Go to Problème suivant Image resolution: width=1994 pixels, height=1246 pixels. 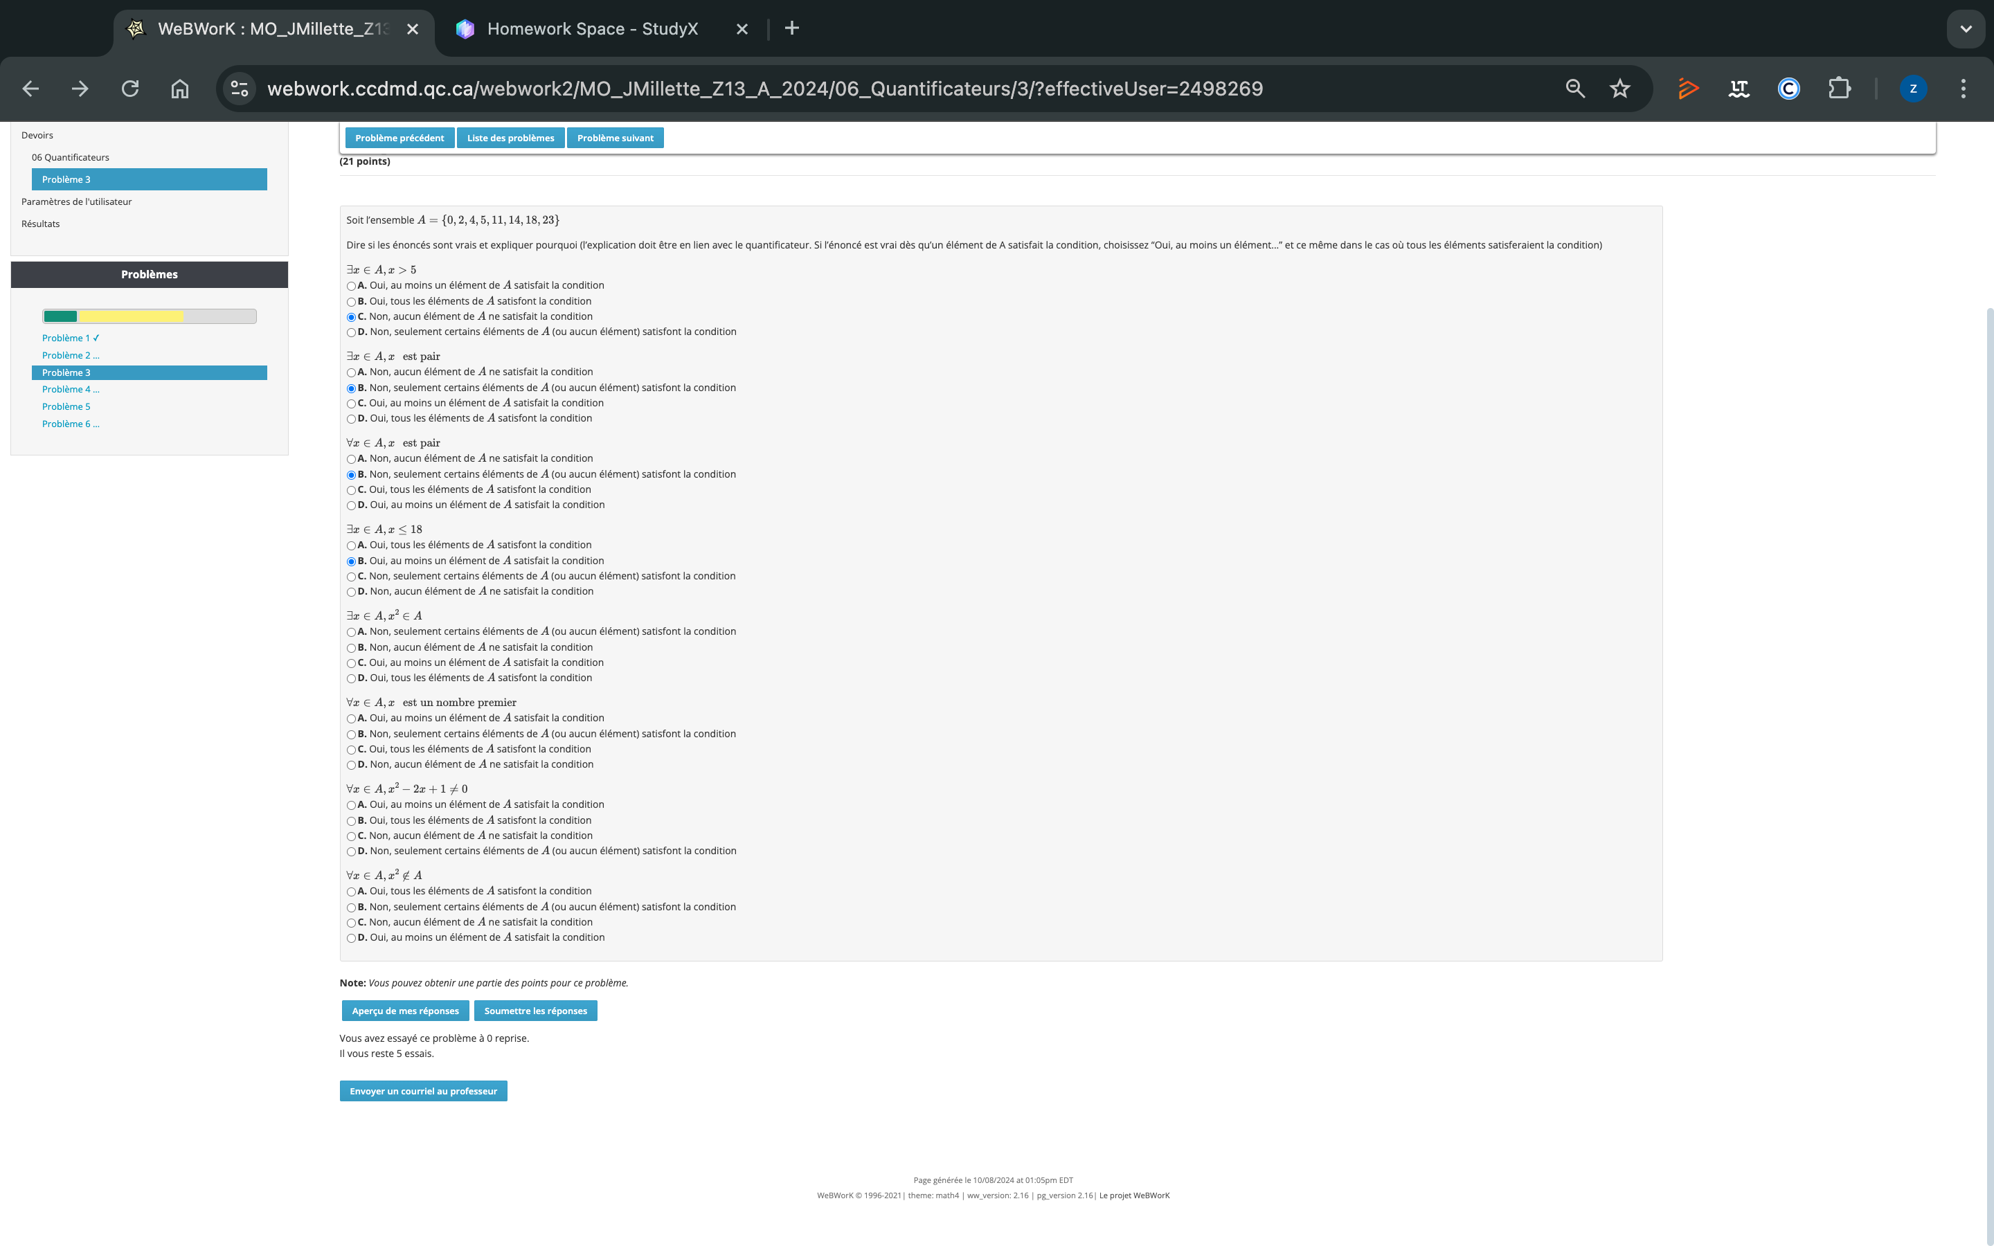coord(616,138)
